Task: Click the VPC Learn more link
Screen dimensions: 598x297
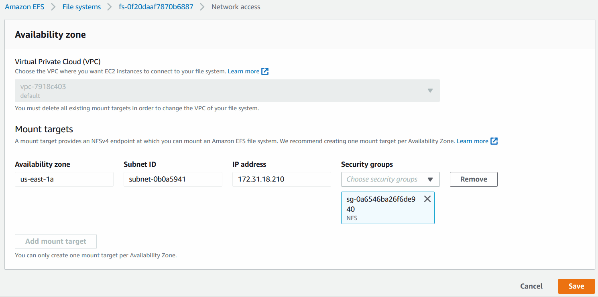Action: click(x=244, y=71)
